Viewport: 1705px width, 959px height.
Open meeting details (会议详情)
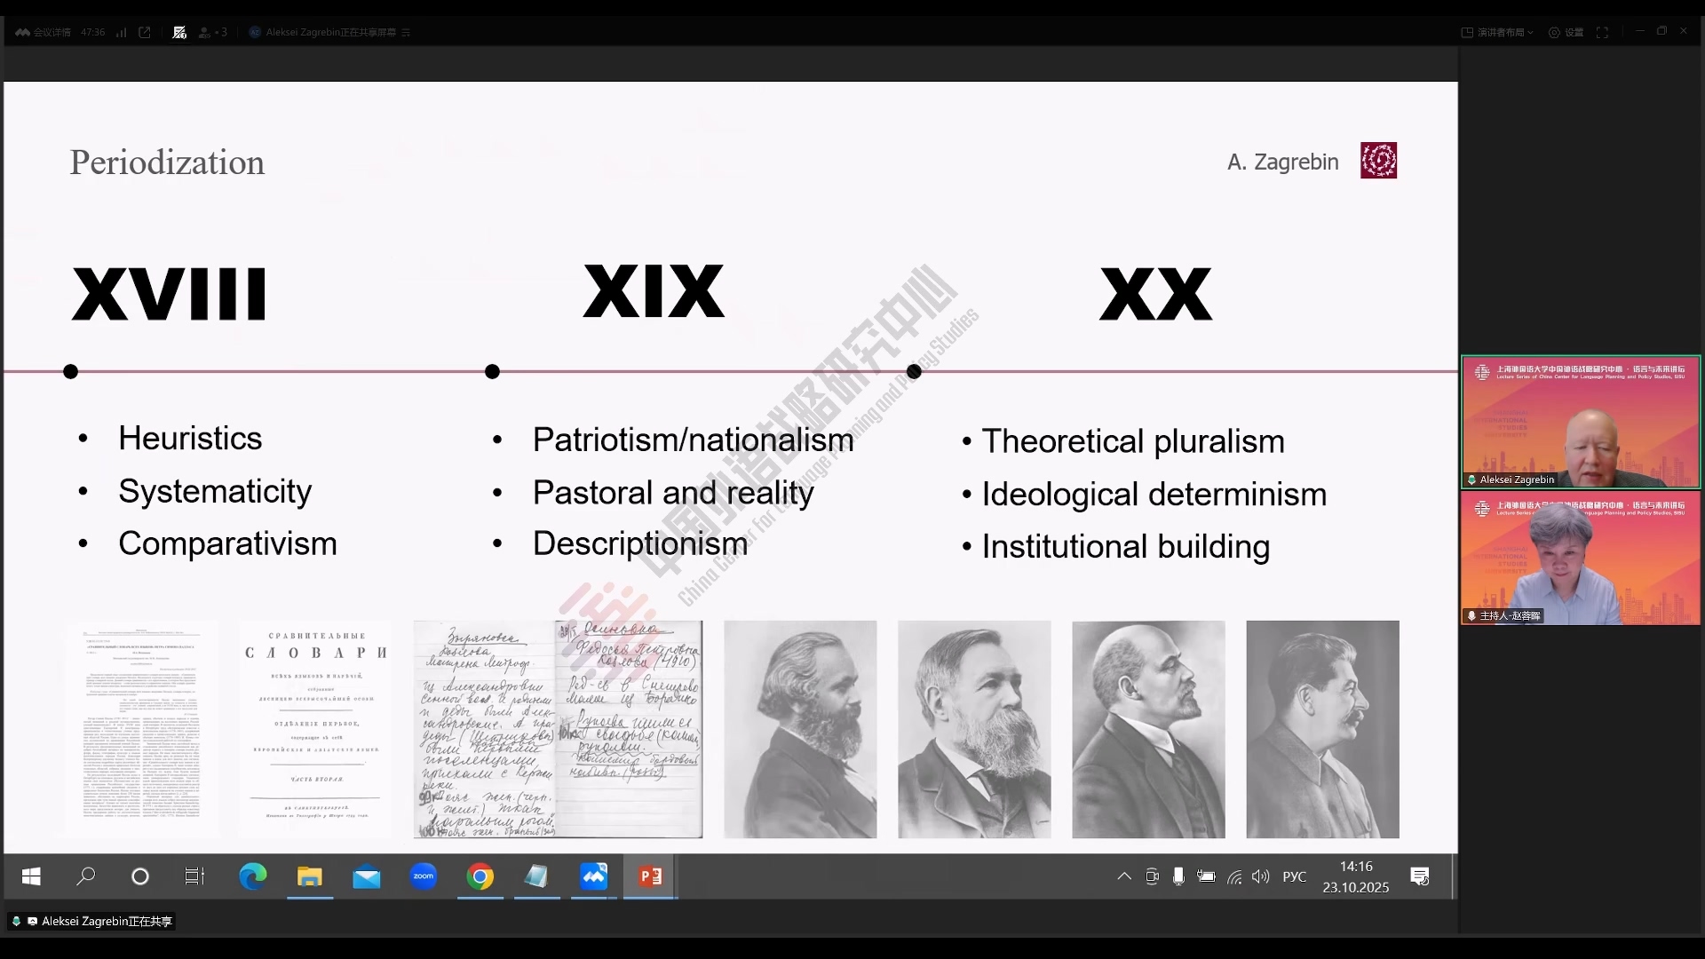[x=43, y=32]
